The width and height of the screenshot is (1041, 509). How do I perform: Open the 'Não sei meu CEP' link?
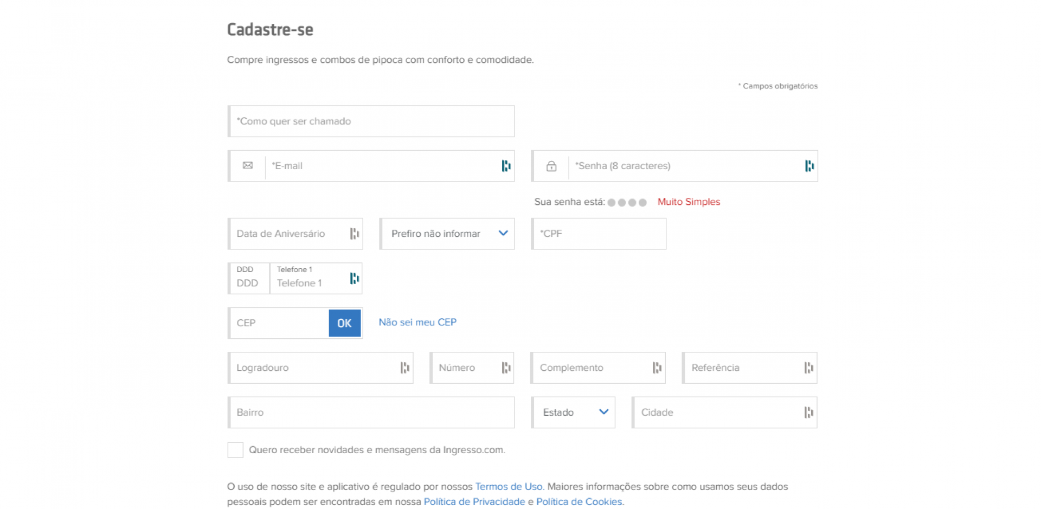pos(417,323)
